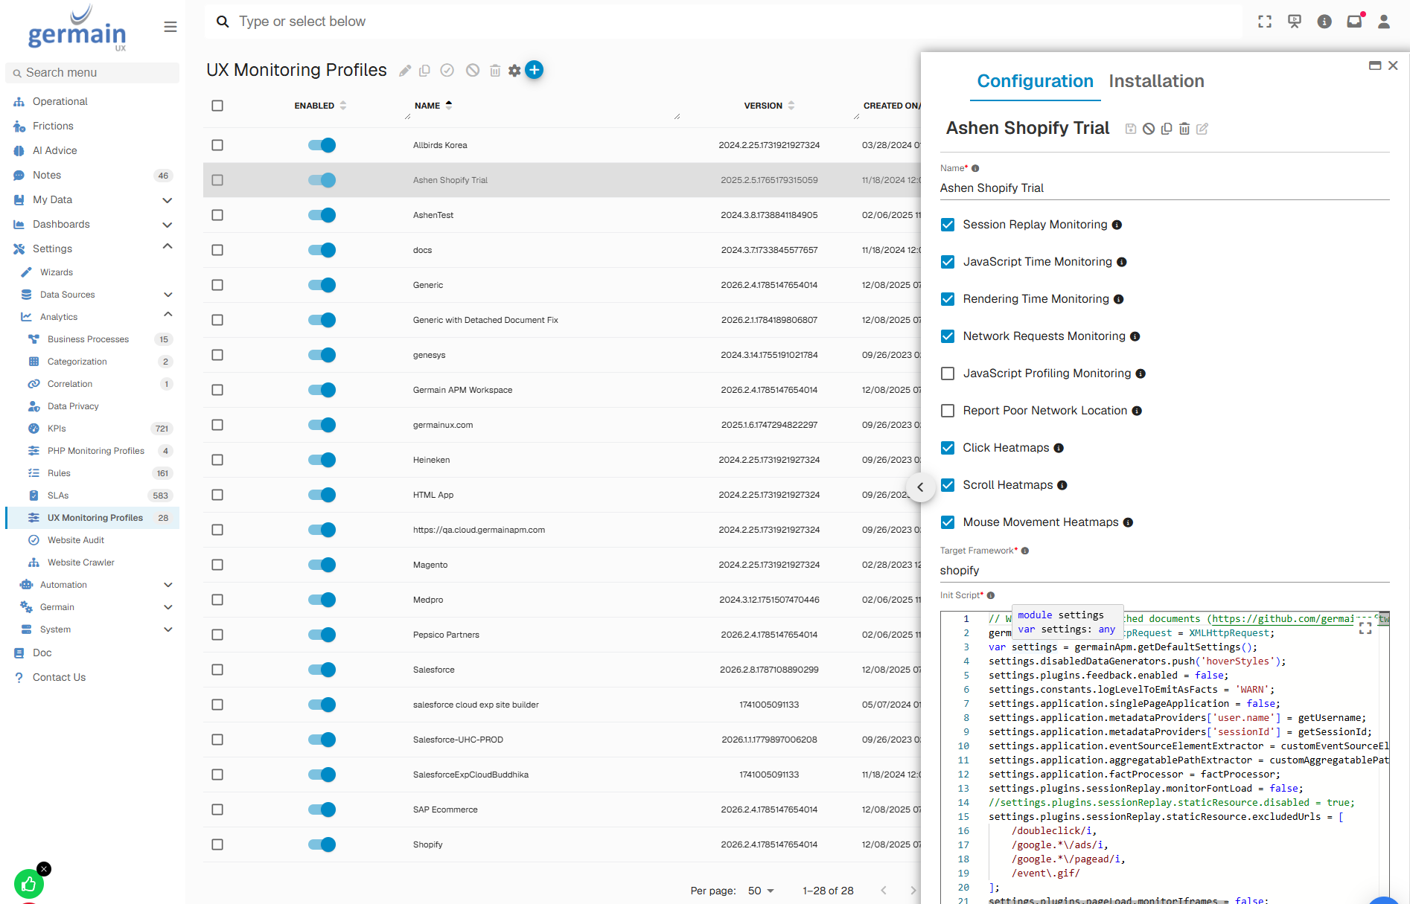Collapse side panel with left arrow button
1410x904 pixels.
[920, 487]
